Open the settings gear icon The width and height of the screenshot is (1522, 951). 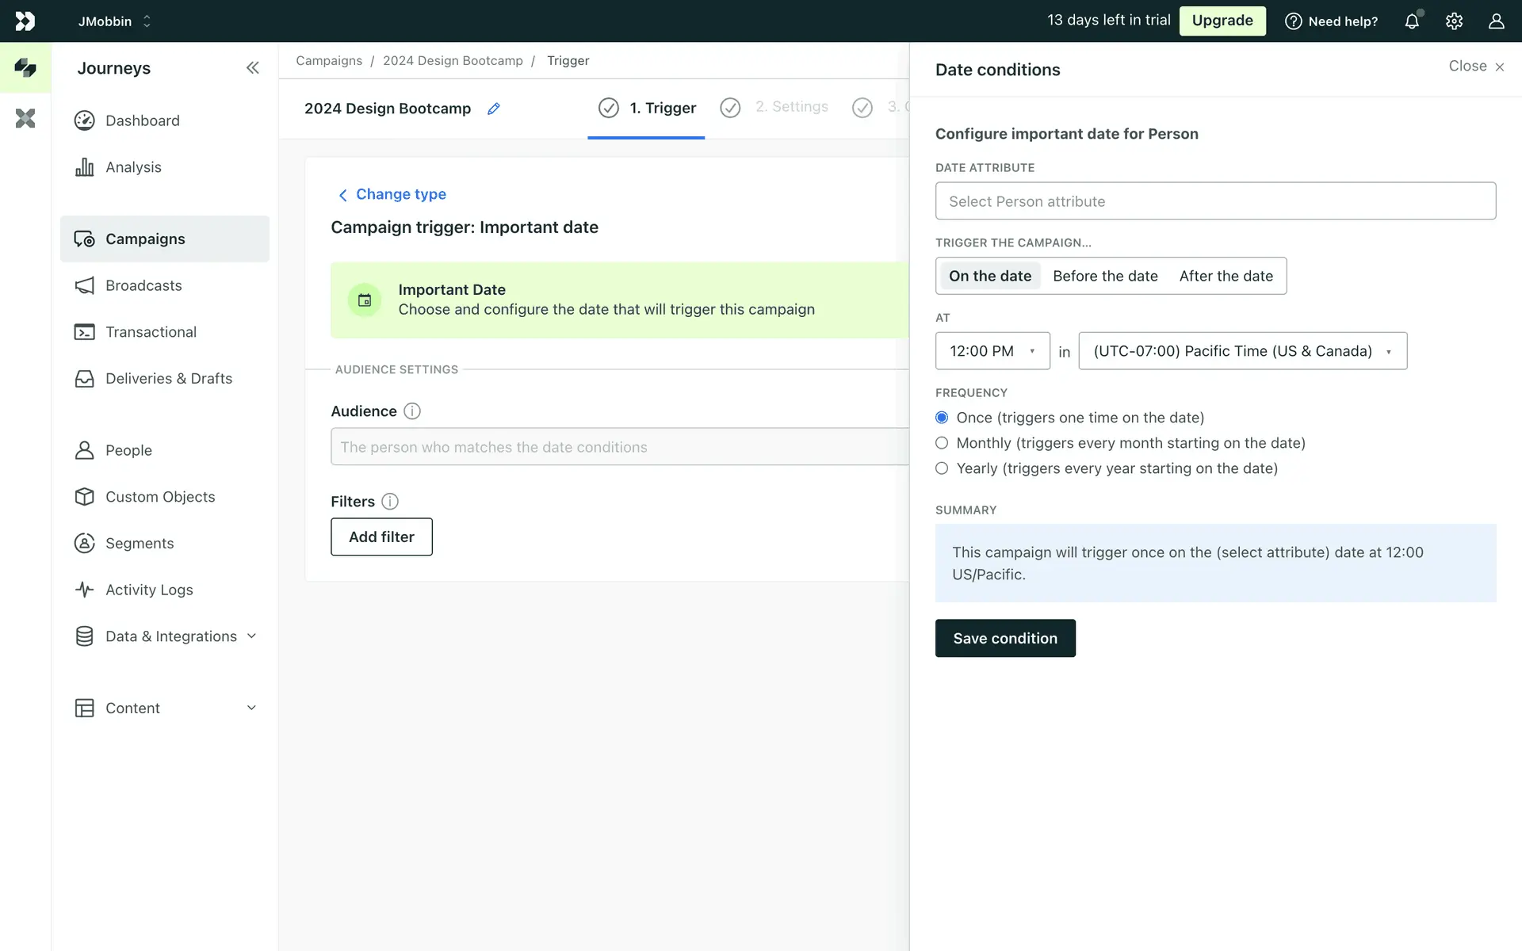click(x=1454, y=21)
